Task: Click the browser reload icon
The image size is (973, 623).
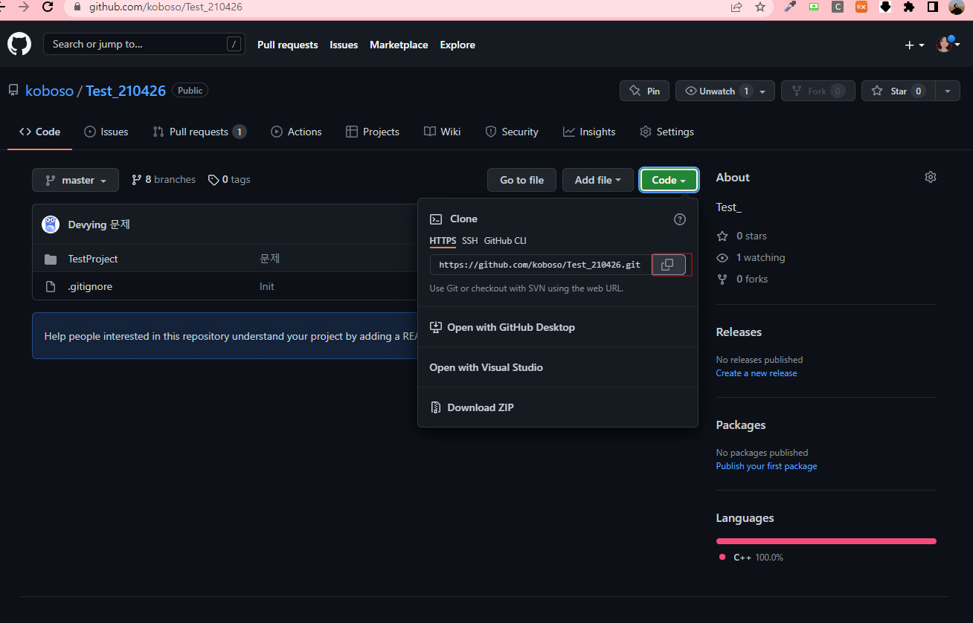Action: 48,7
